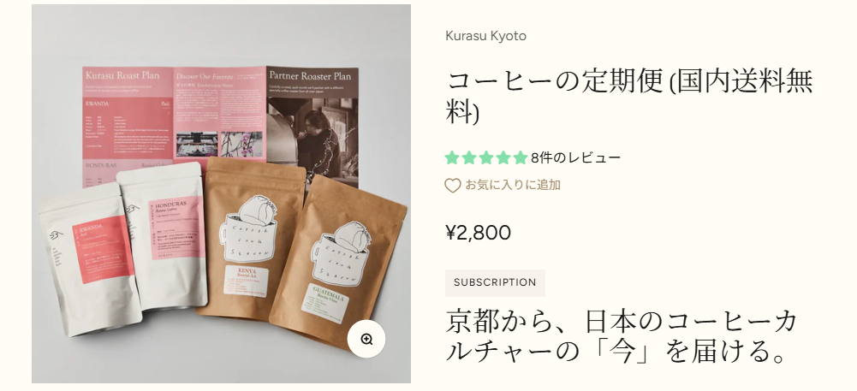Click the white KENYA label on kraft bag

pyautogui.click(x=246, y=281)
